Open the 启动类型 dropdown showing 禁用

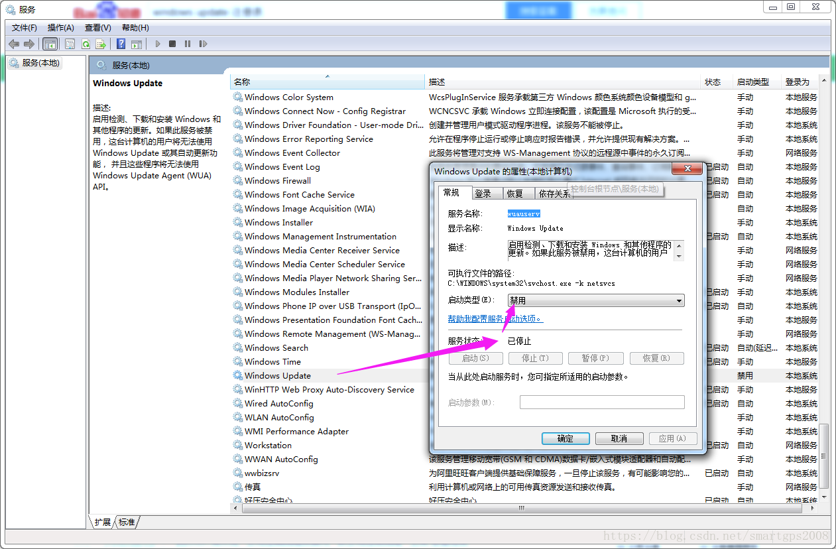[596, 300]
